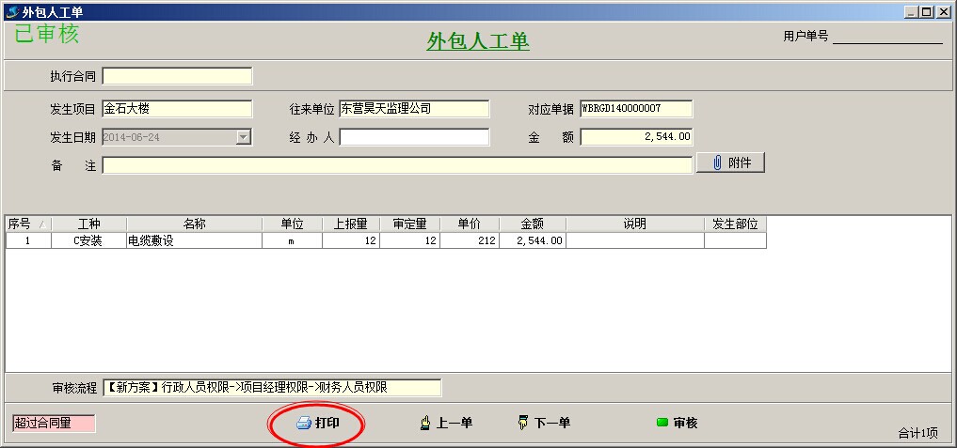Click the 经办人 text field
This screenshot has width=957, height=448.
coord(414,137)
